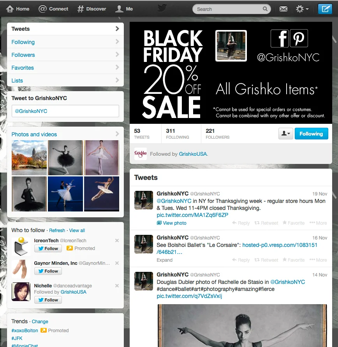Follow IcreonTech
338x347 pixels.
point(48,248)
